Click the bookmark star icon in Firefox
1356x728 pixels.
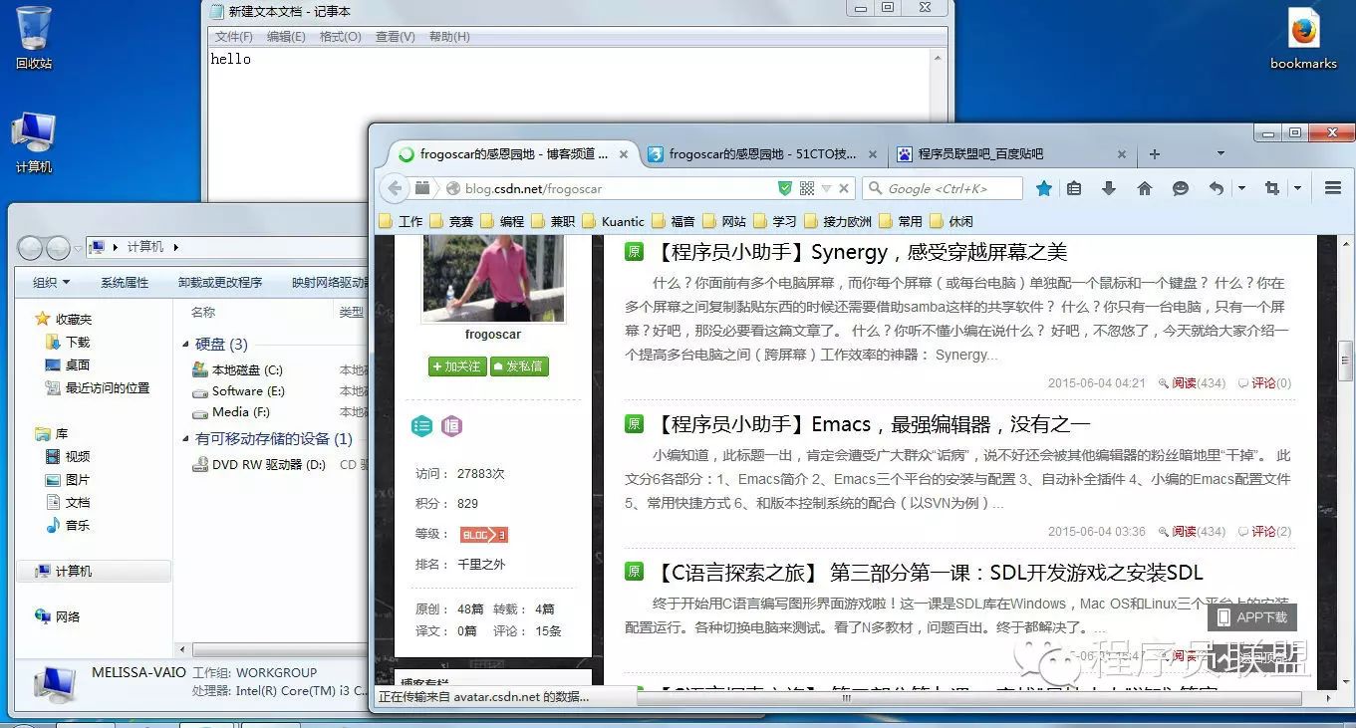click(x=1044, y=188)
